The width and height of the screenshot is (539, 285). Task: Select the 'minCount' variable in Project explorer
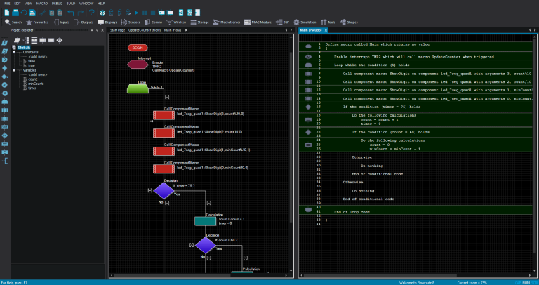pos(35,84)
